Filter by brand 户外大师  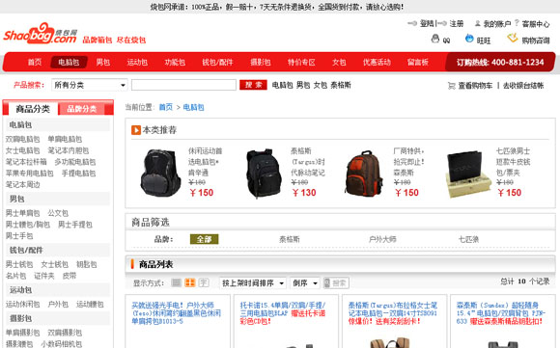(x=382, y=239)
